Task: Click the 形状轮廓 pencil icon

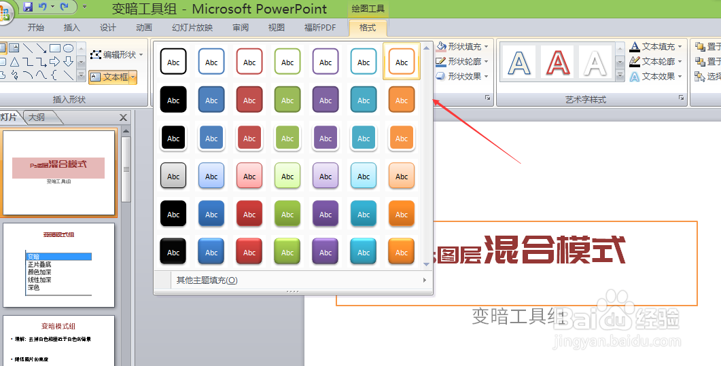Action: (441, 61)
